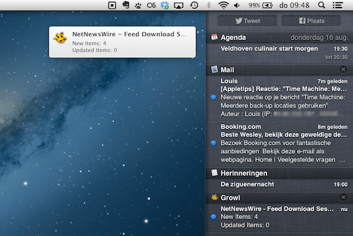Click the Agenda calendar icon
The width and height of the screenshot is (353, 236).
(214, 37)
